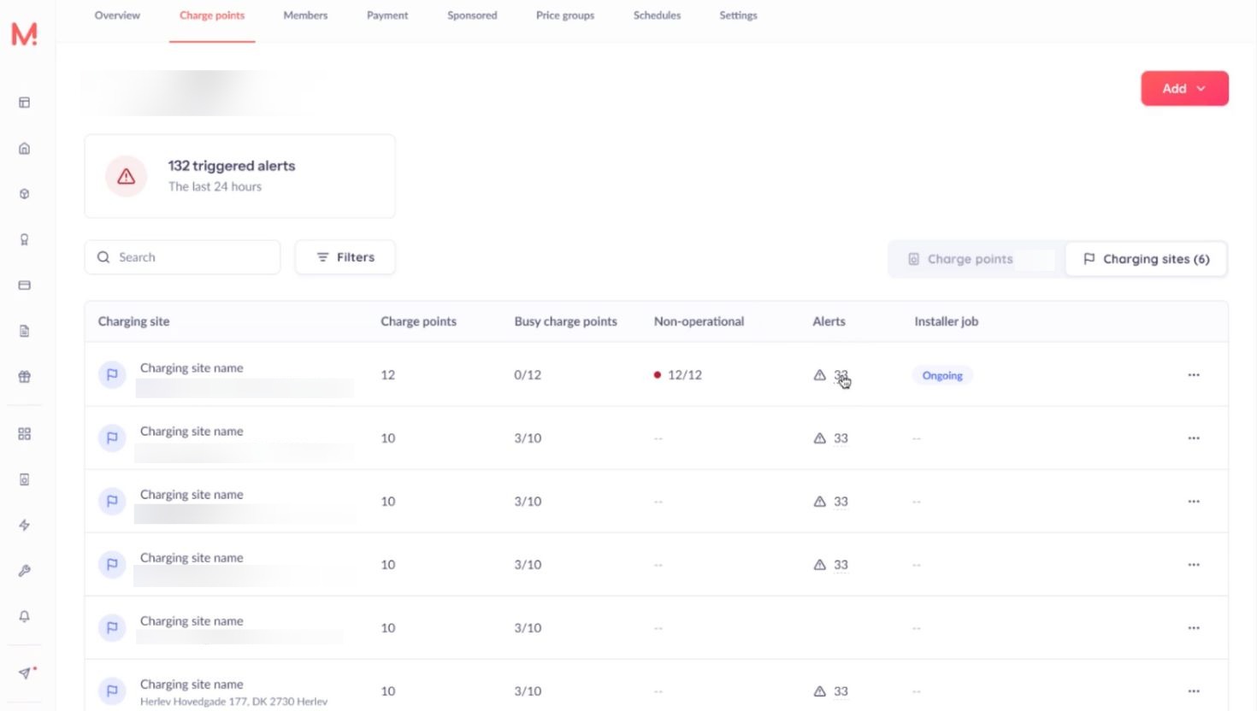This screenshot has height=711, width=1257.
Task: Click the Non-operational column header
Action: 699,321
